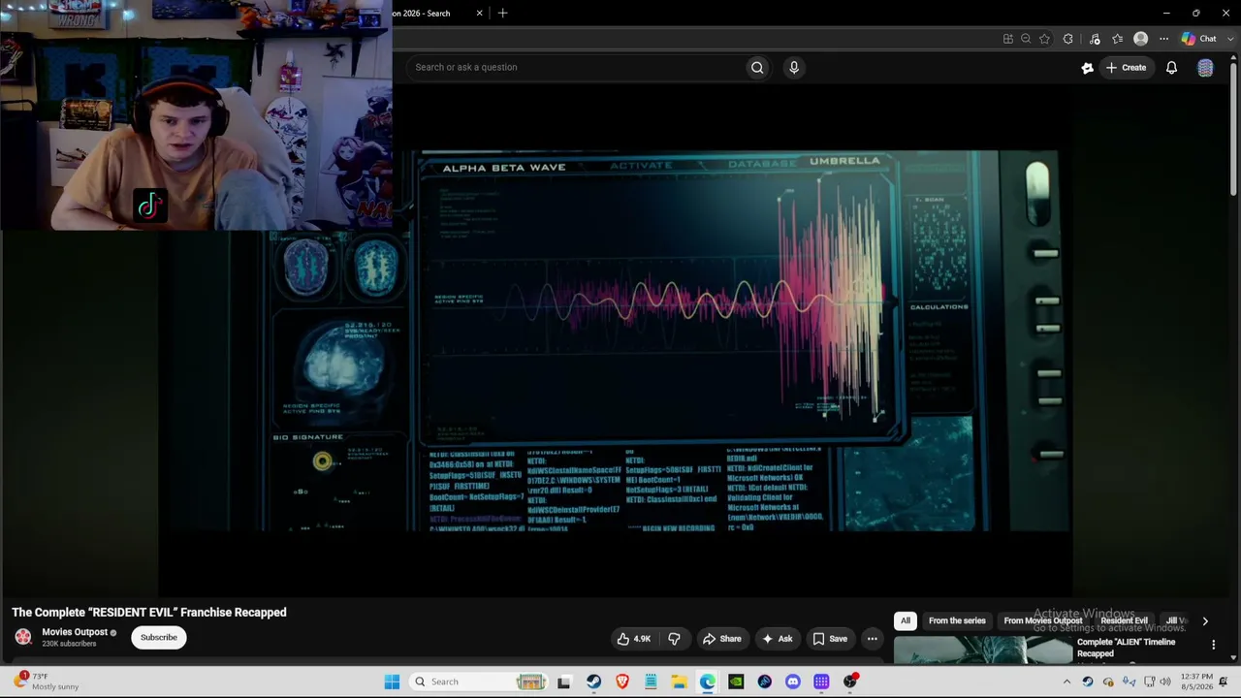Open the Movies Outpost channel name link

75,632
